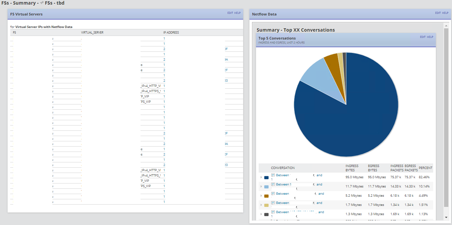The width and height of the screenshot is (452, 225).
Task: Click conversation icon in the 1.7 Mbytes row
Action: (x=273, y=203)
